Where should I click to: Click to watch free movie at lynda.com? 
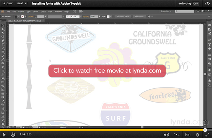[x=107, y=71]
